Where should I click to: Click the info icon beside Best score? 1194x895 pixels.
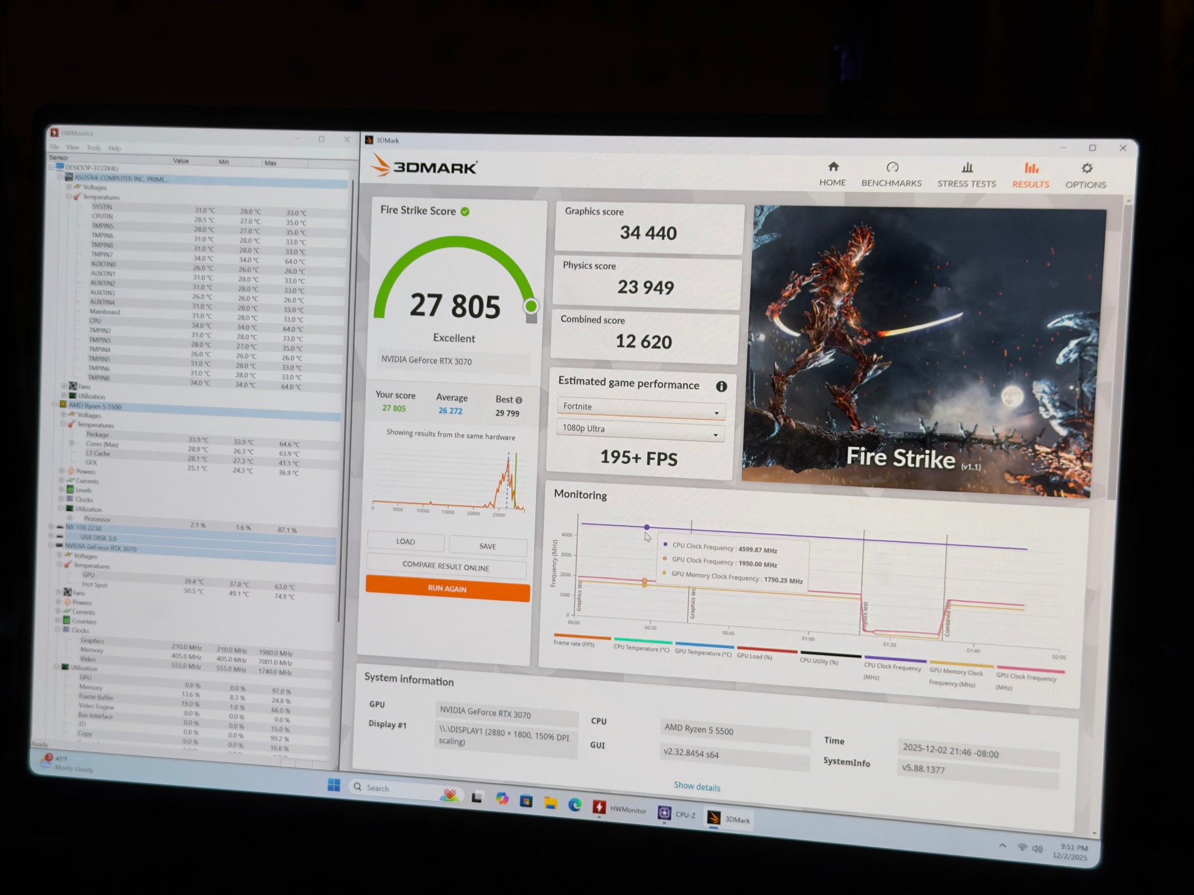coord(519,400)
